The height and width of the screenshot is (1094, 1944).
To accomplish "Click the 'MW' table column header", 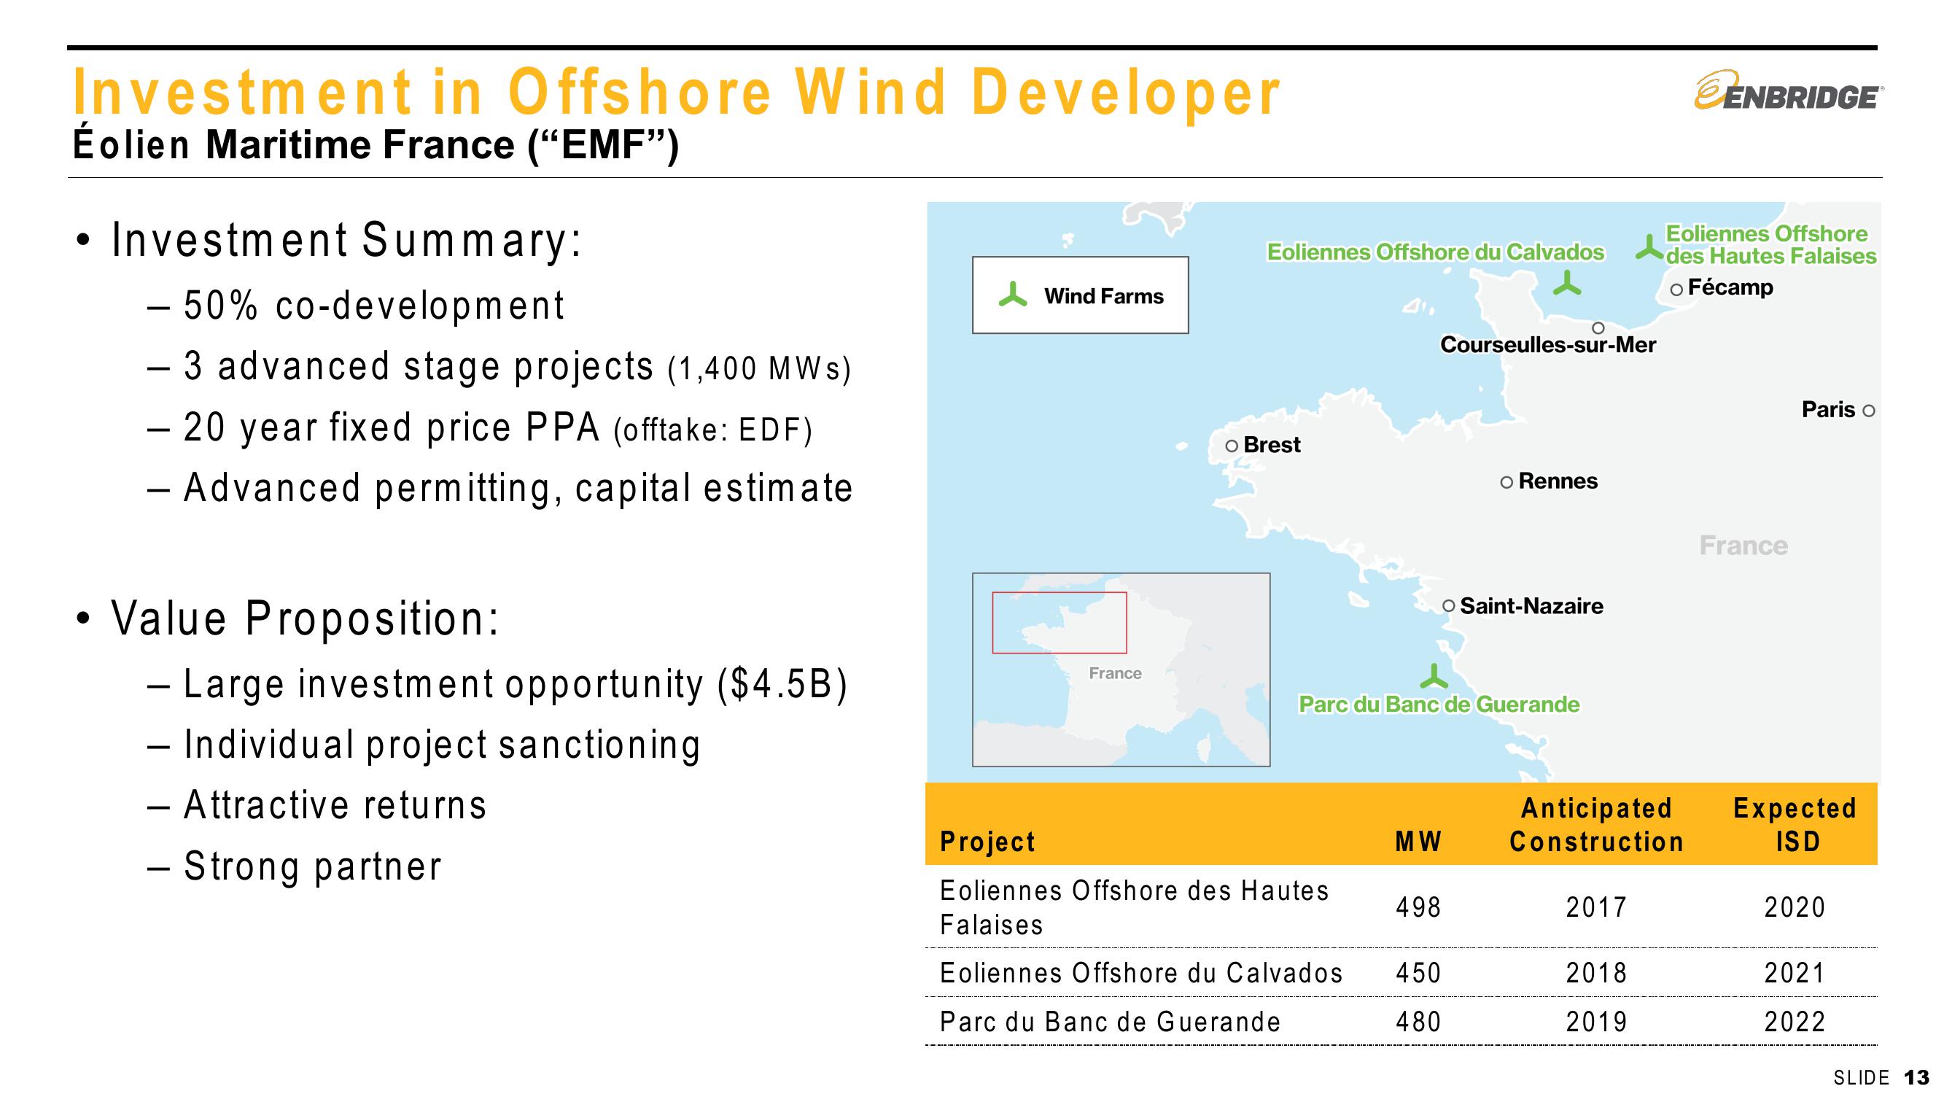I will point(1418,842).
